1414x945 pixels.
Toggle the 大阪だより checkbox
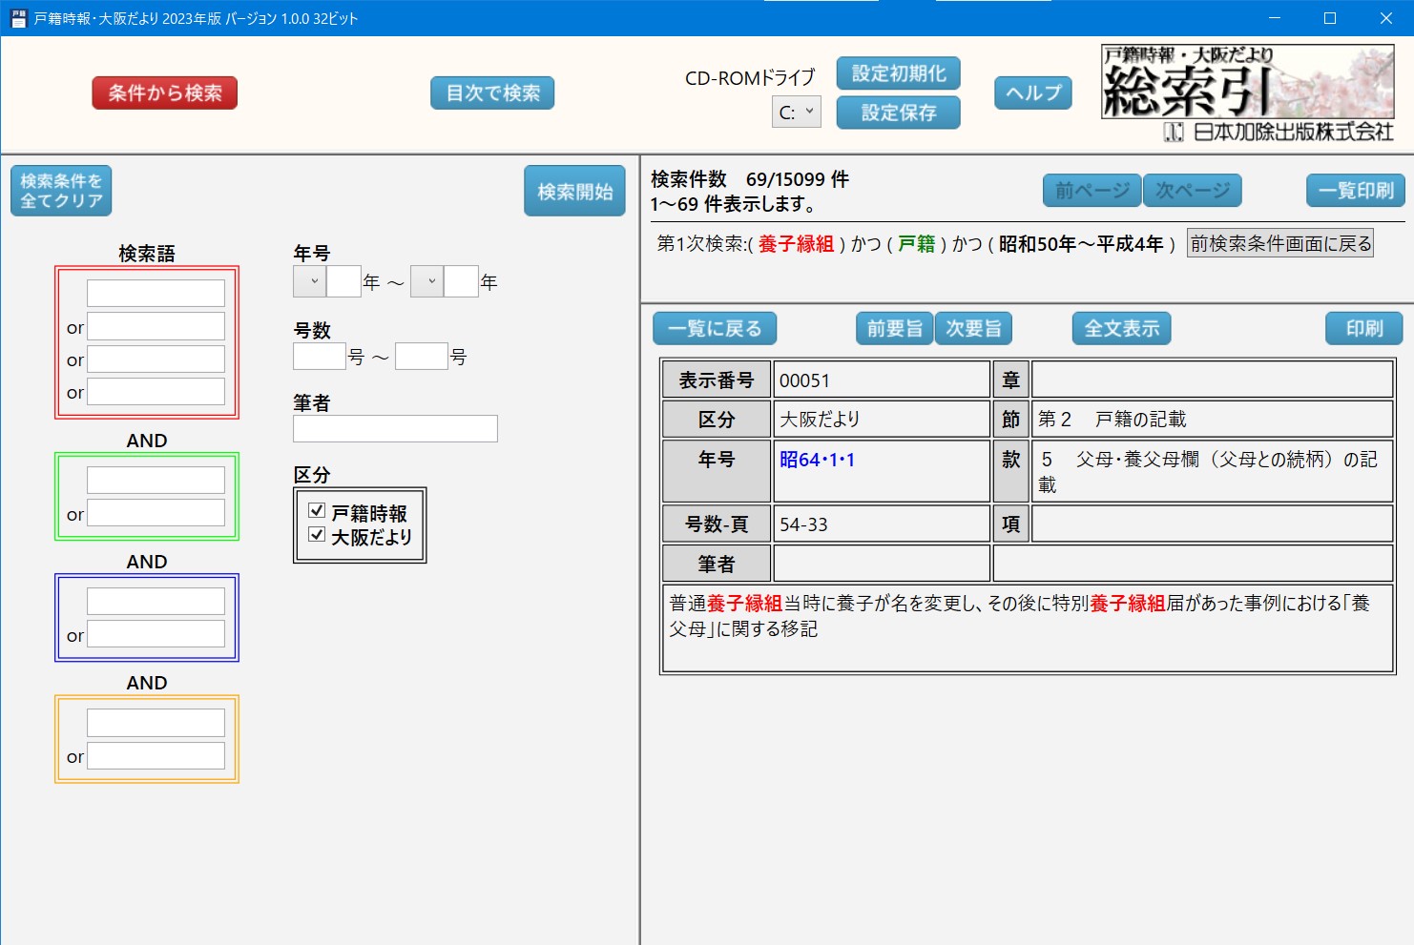(318, 535)
